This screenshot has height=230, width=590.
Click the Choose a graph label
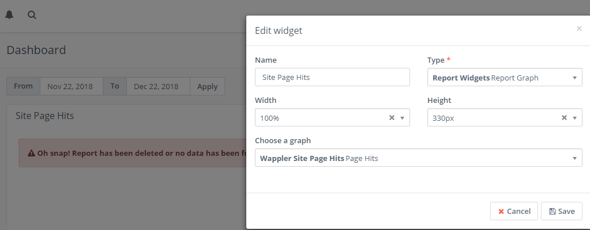pos(283,140)
